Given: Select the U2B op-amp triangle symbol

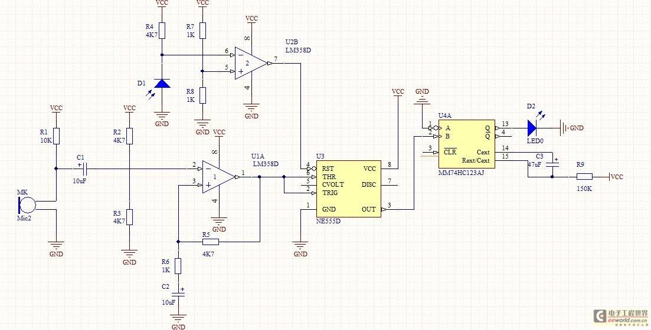Looking at the screenshot, I should [250, 62].
